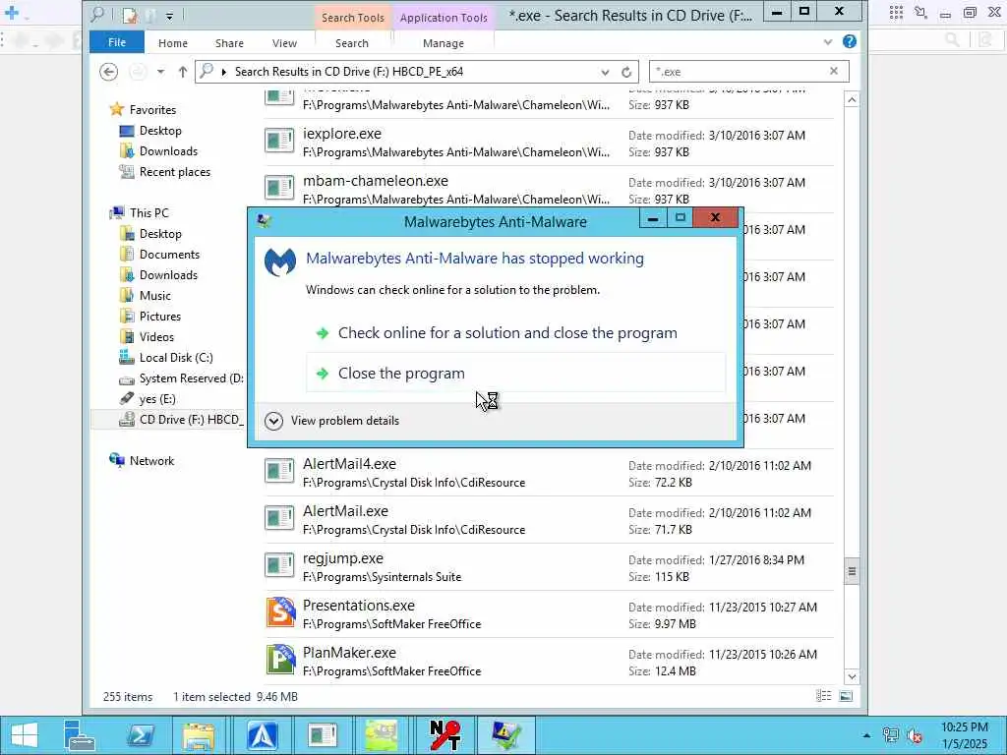This screenshot has height=755, width=1007.
Task: Select This PC in navigation pane
Action: click(x=149, y=213)
